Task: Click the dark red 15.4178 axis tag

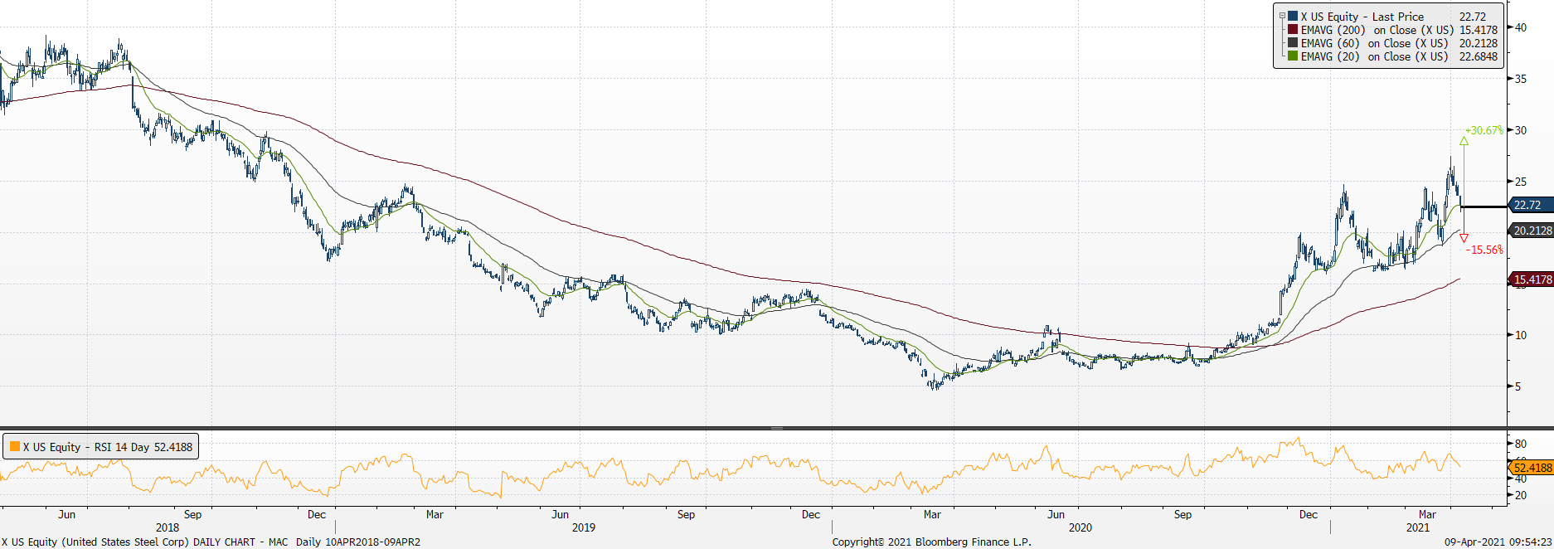Action: 1531,279
